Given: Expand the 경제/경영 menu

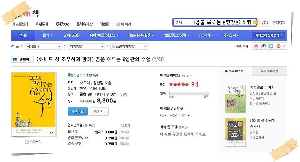Looking at the screenshot, I should 72,35.
